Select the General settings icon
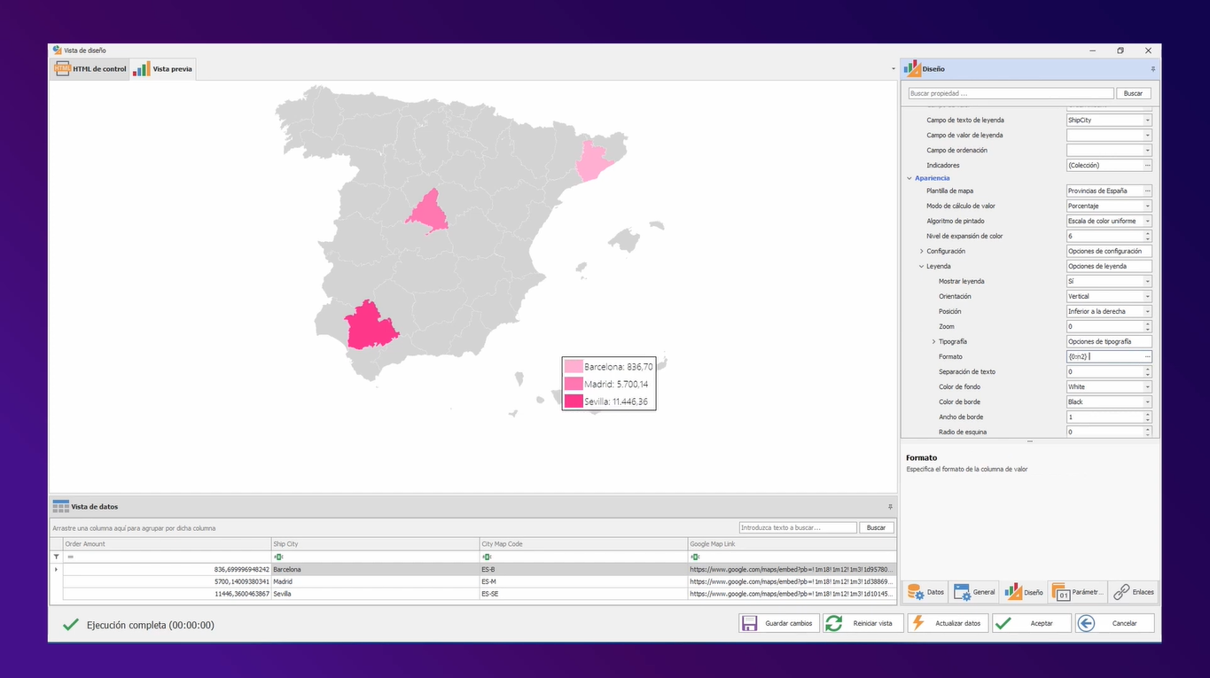The height and width of the screenshot is (678, 1210). (974, 591)
